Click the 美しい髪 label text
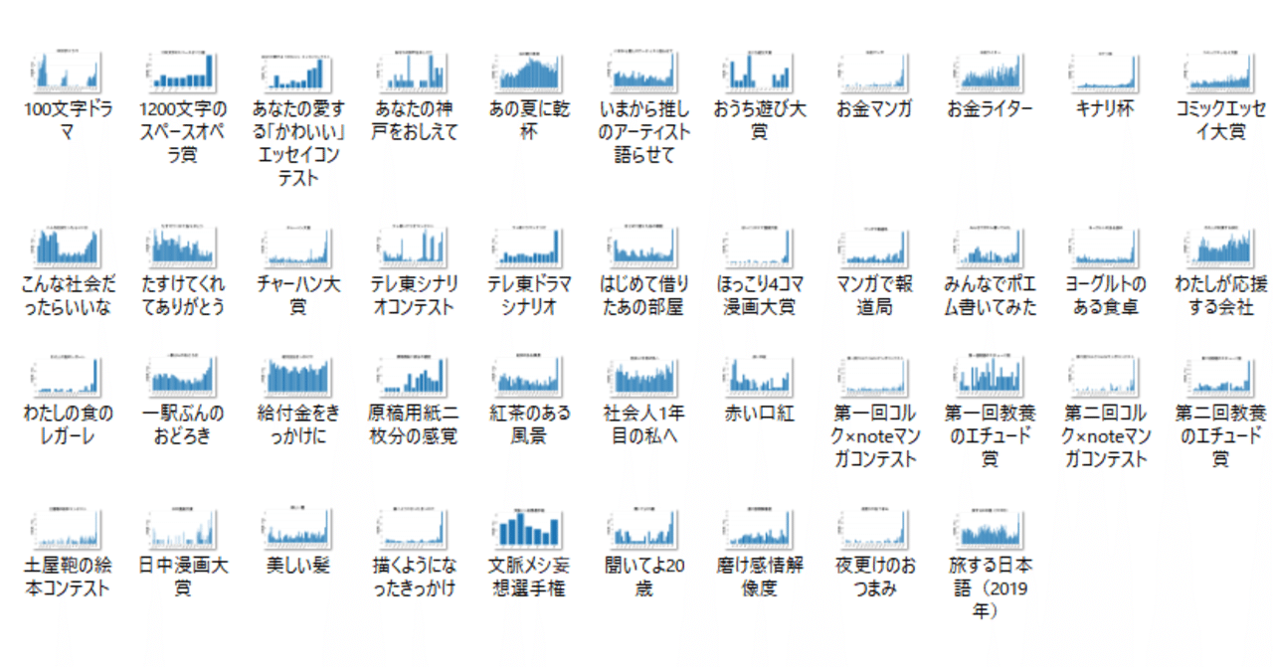 [x=296, y=562]
